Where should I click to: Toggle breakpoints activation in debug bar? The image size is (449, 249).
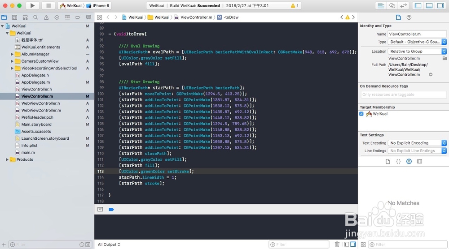[111, 210]
